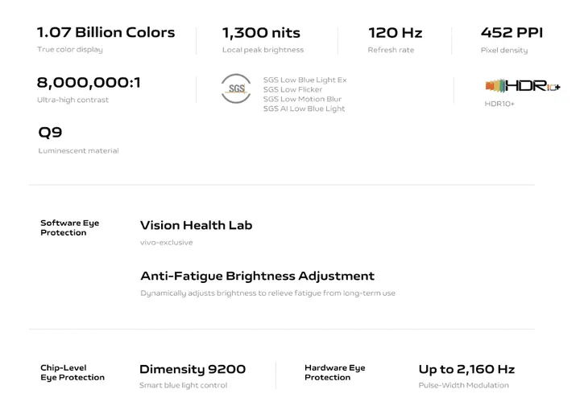Click the HDR10+ logo icon

coord(523,86)
